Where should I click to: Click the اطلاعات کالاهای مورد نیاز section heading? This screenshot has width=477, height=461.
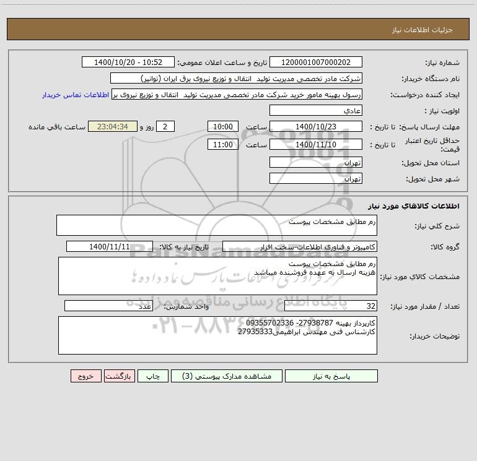[x=414, y=206]
